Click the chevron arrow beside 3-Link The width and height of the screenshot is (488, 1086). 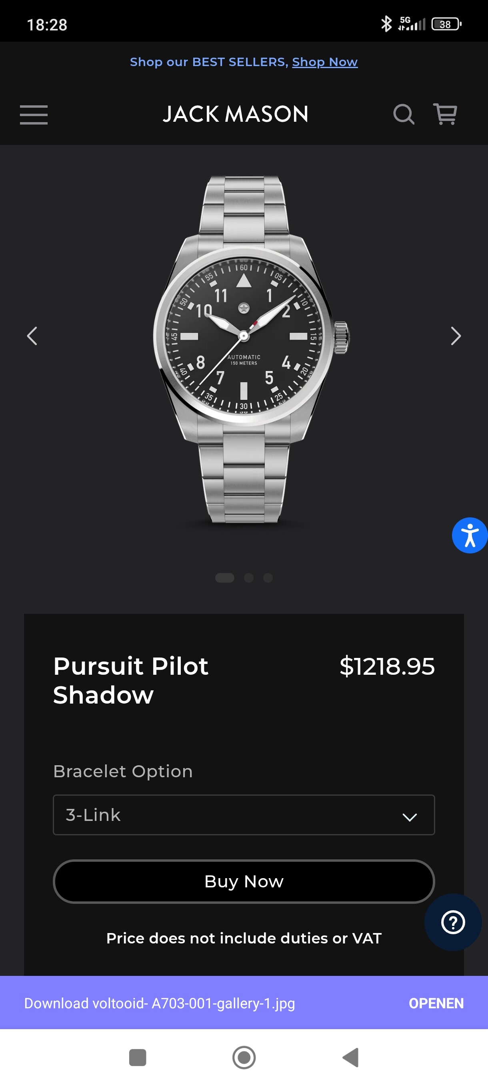tap(409, 817)
